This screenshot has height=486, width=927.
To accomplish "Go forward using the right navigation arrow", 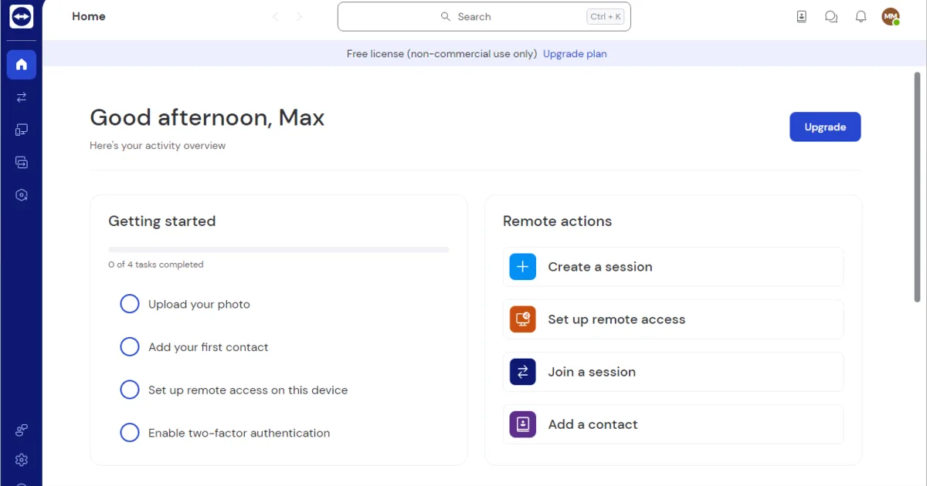I will coord(300,17).
